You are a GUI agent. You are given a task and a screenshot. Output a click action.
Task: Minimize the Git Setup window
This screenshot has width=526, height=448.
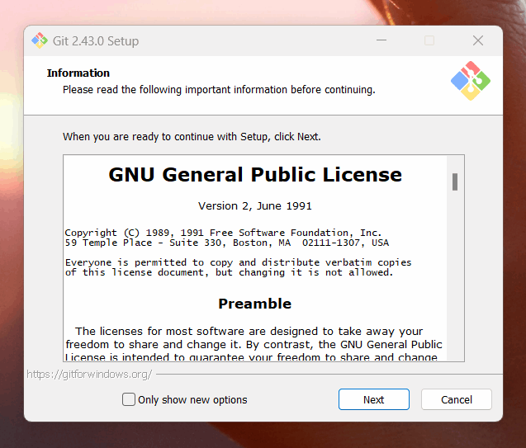381,40
